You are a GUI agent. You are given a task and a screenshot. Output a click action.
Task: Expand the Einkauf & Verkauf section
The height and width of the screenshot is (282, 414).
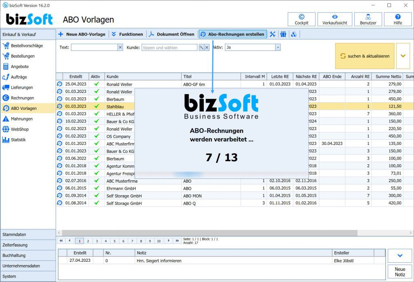click(28, 35)
